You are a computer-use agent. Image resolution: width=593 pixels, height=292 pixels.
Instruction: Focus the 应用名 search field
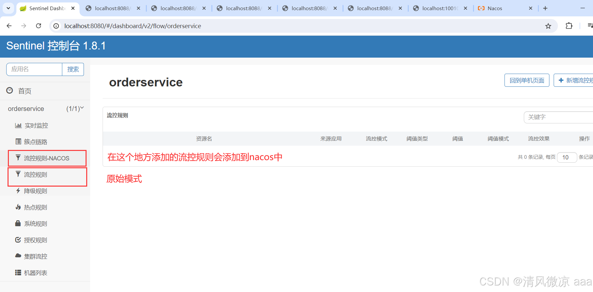pos(34,69)
